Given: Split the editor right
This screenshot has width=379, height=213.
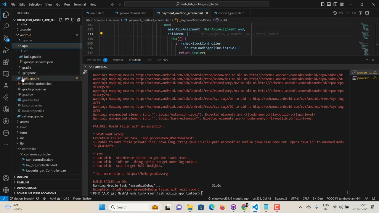Looking at the screenshot, I should pyautogui.click(x=367, y=13).
